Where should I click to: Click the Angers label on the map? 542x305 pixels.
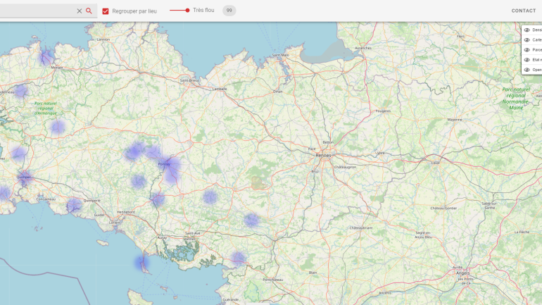[x=463, y=273]
